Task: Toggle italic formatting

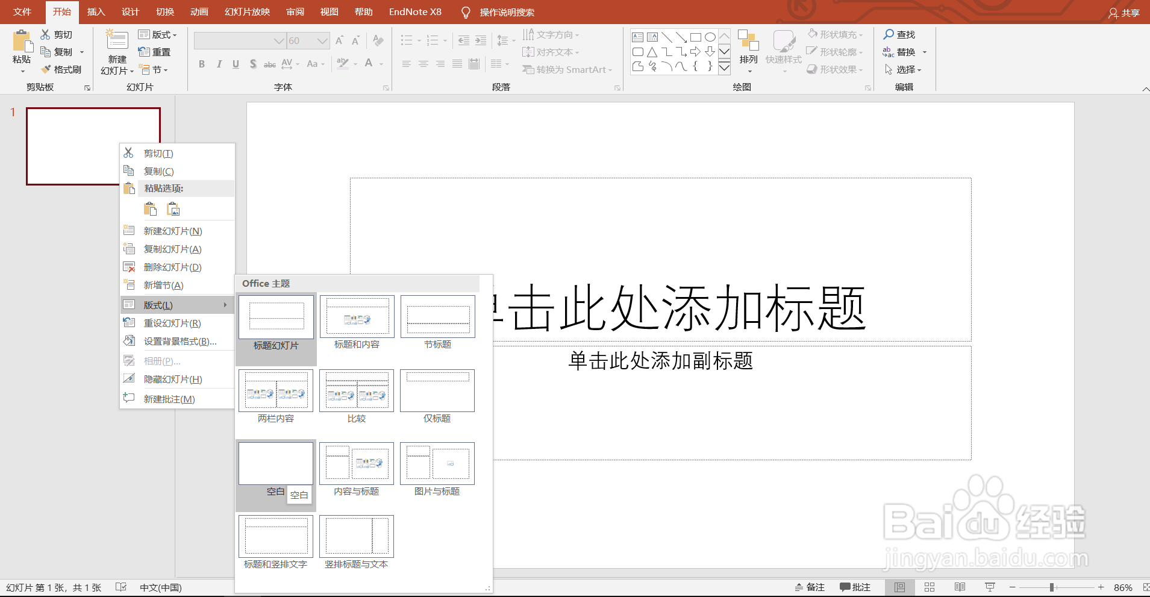Action: [219, 64]
